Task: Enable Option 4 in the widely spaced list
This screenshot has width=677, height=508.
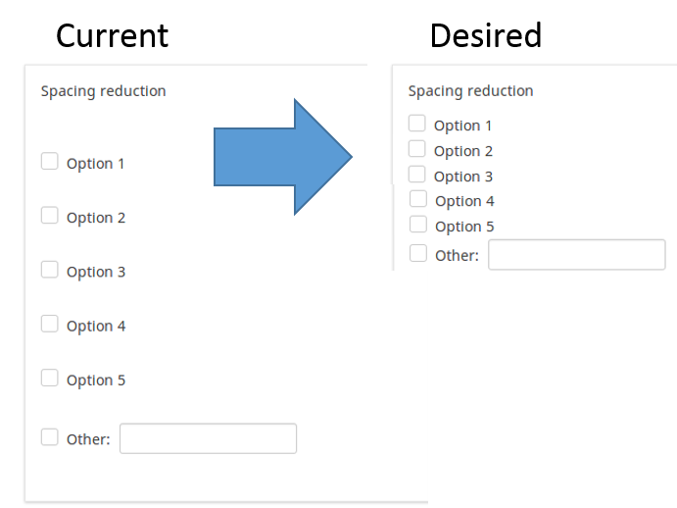Action: pyautogui.click(x=50, y=324)
